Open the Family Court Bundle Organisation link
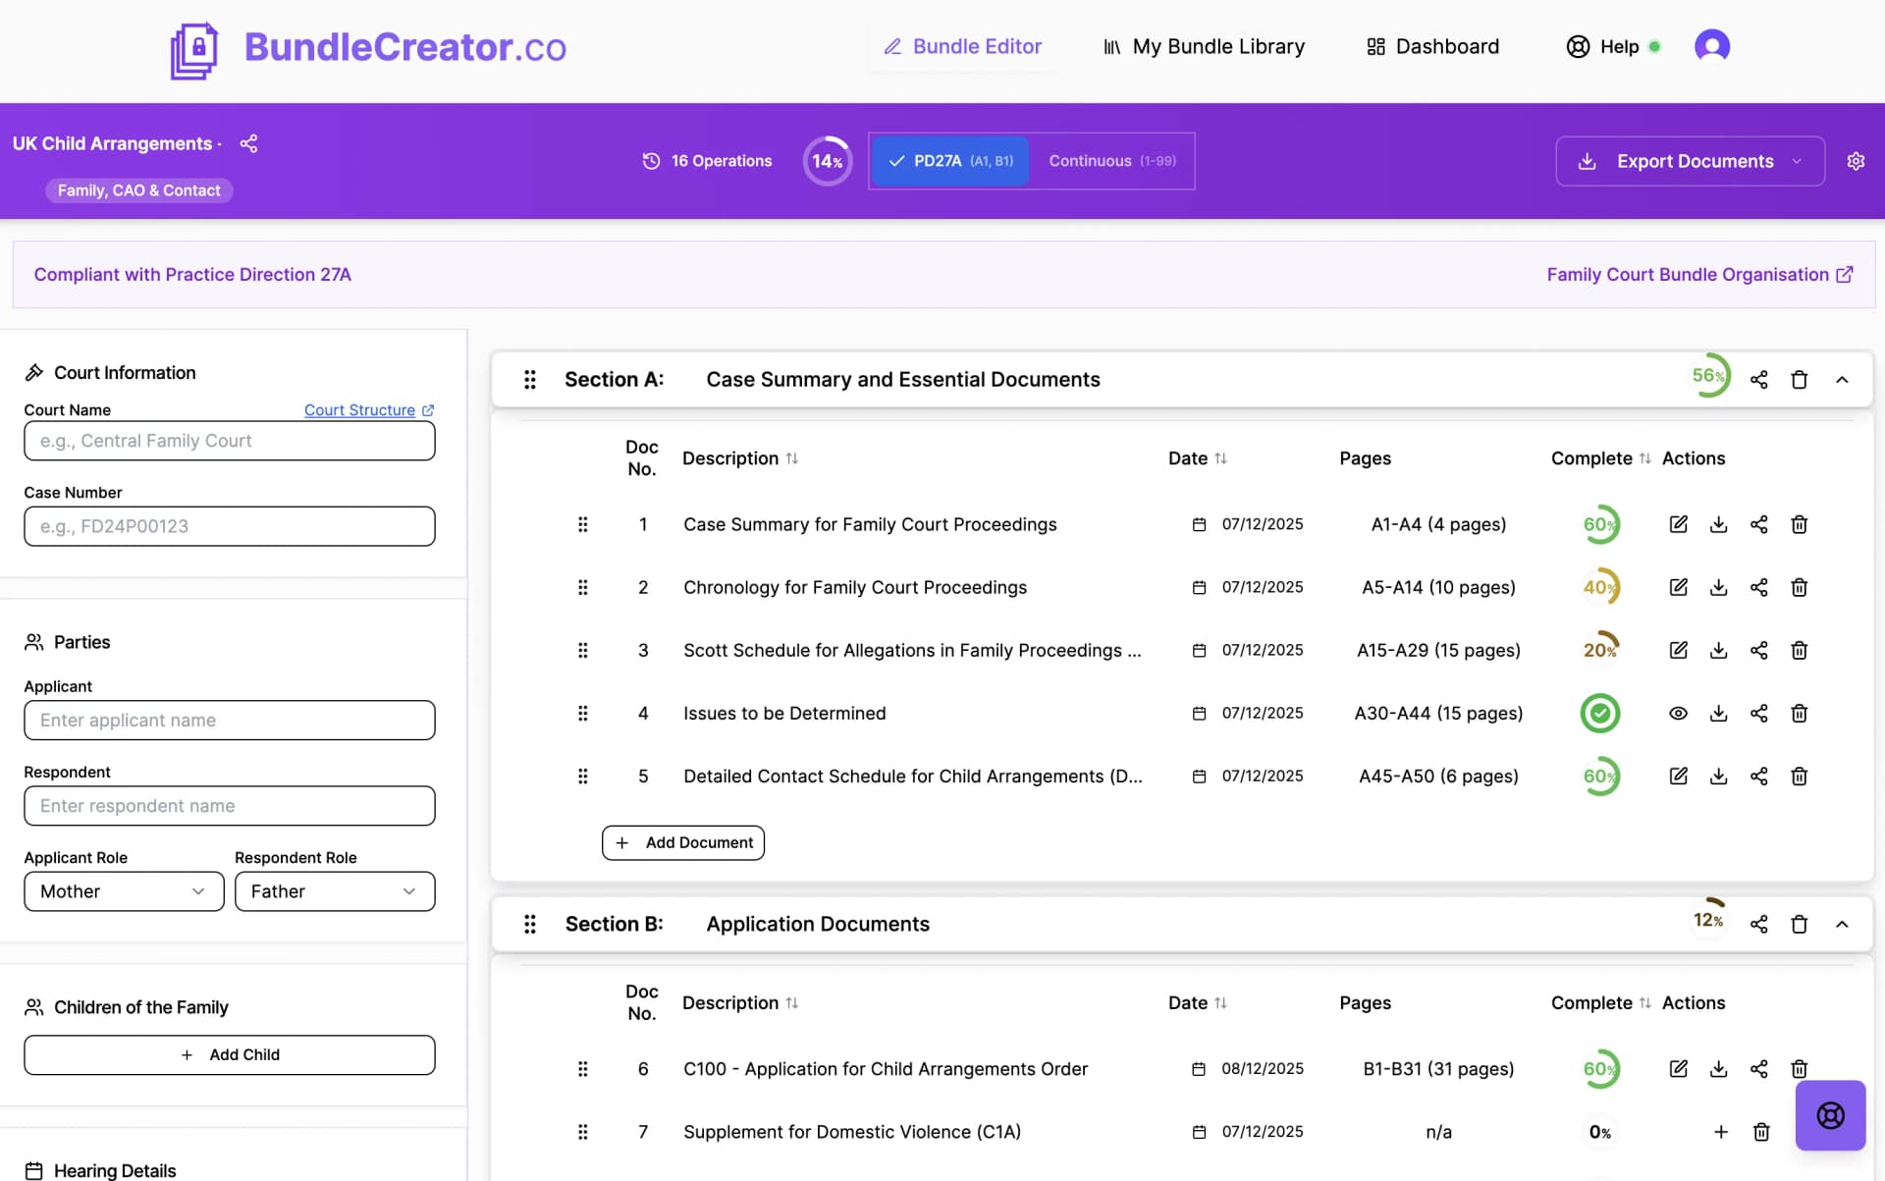Image resolution: width=1885 pixels, height=1181 pixels. pos(1697,274)
